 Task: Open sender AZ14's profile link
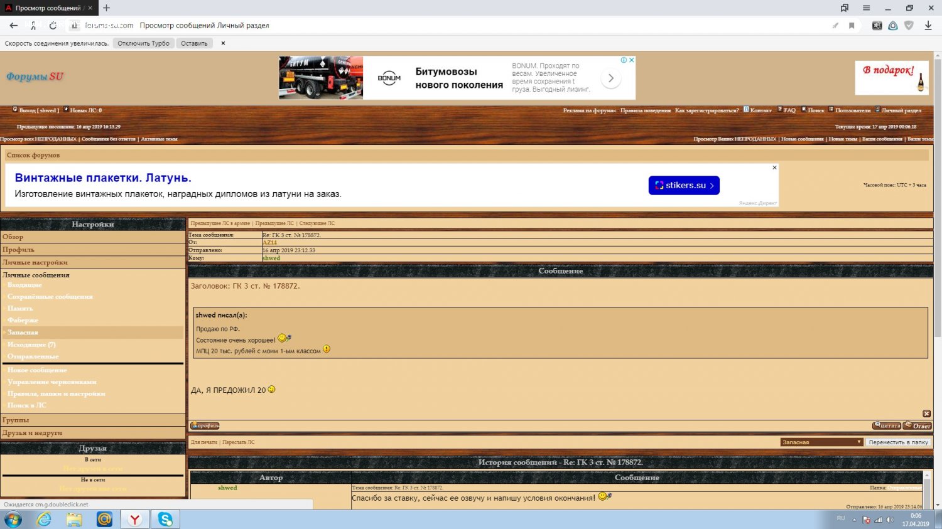tap(269, 242)
